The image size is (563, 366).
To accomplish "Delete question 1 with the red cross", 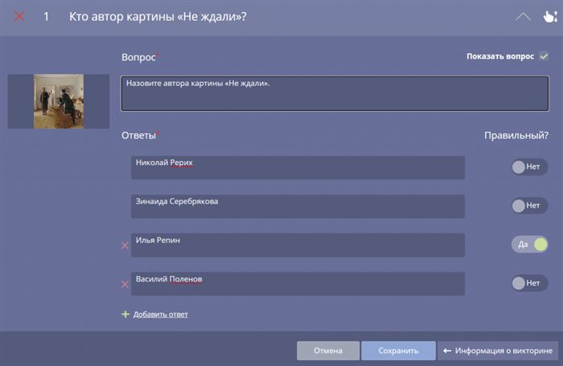I will (x=19, y=17).
